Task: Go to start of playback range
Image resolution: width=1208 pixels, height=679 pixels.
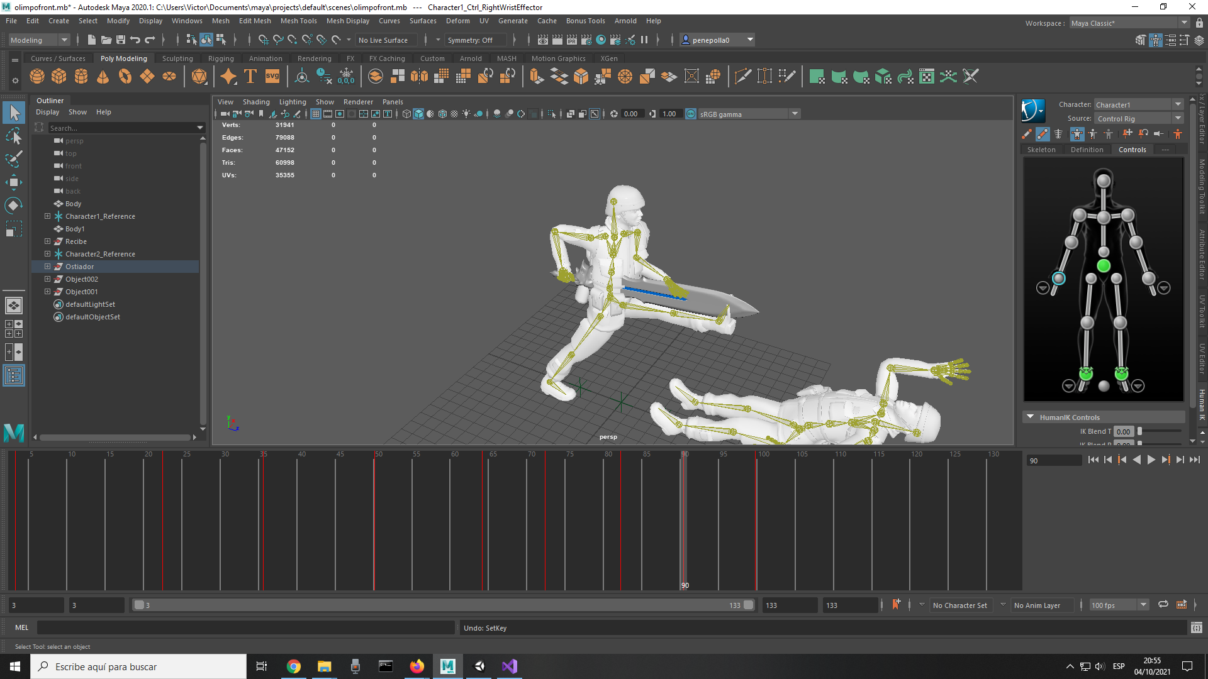Action: [x=1093, y=460]
